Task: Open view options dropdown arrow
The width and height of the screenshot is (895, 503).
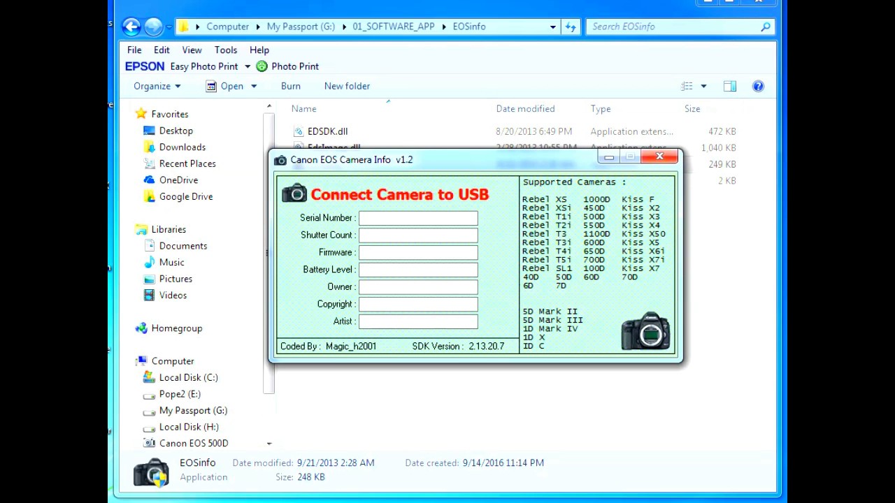Action: pos(703,86)
